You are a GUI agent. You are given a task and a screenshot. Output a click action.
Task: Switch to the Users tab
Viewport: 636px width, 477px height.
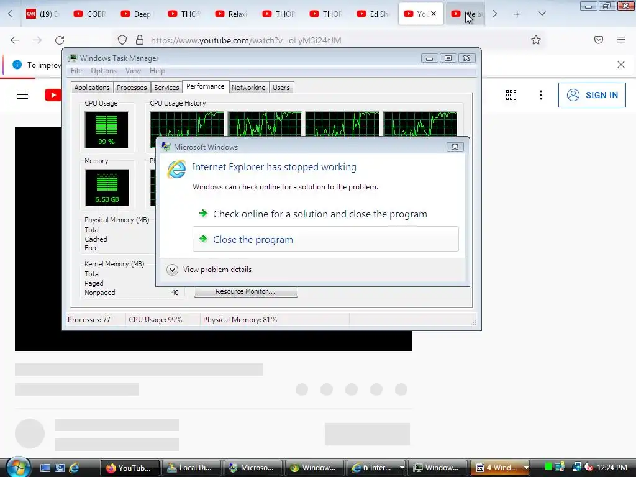point(281,88)
